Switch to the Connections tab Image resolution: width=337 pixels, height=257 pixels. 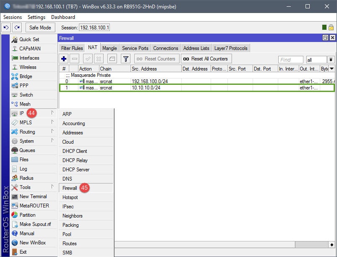coord(166,48)
